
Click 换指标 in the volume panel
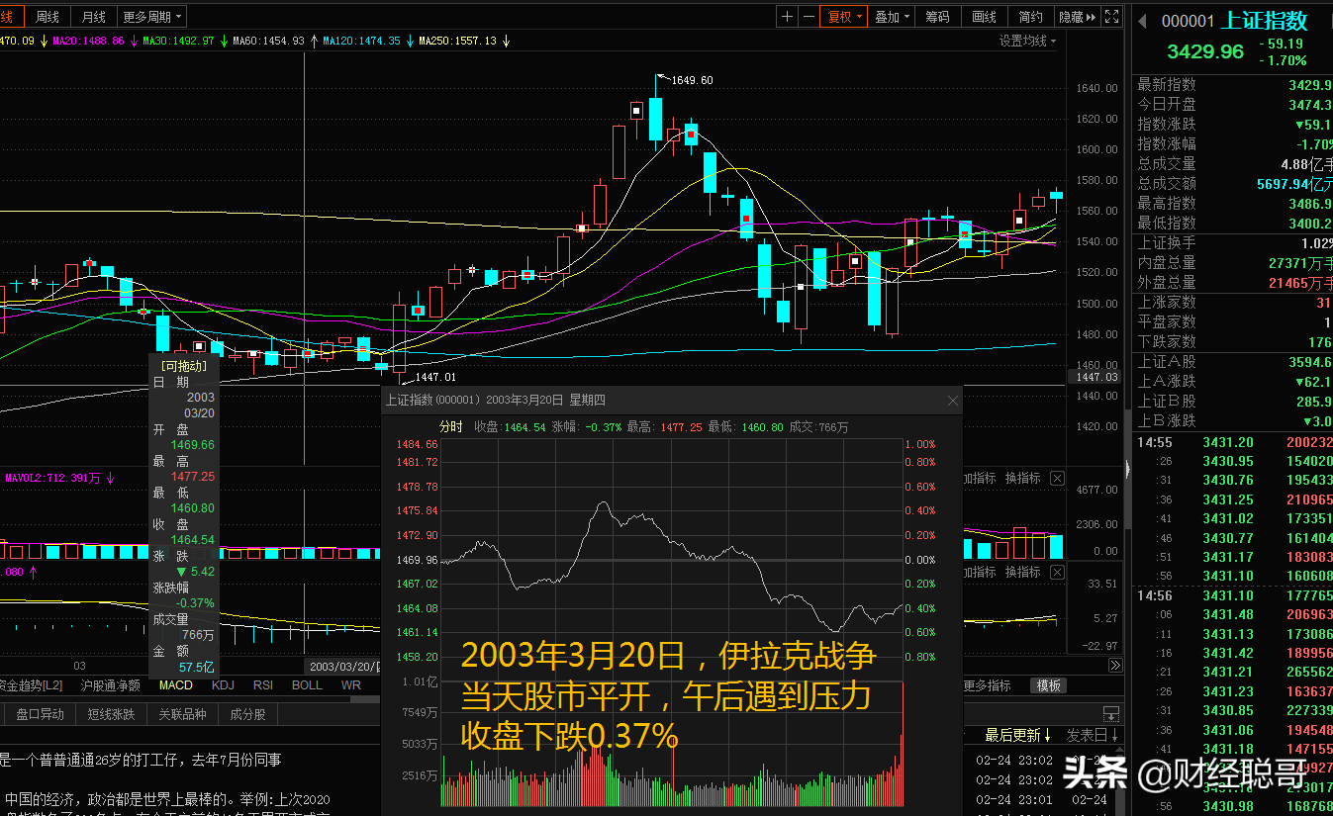pos(1023,479)
